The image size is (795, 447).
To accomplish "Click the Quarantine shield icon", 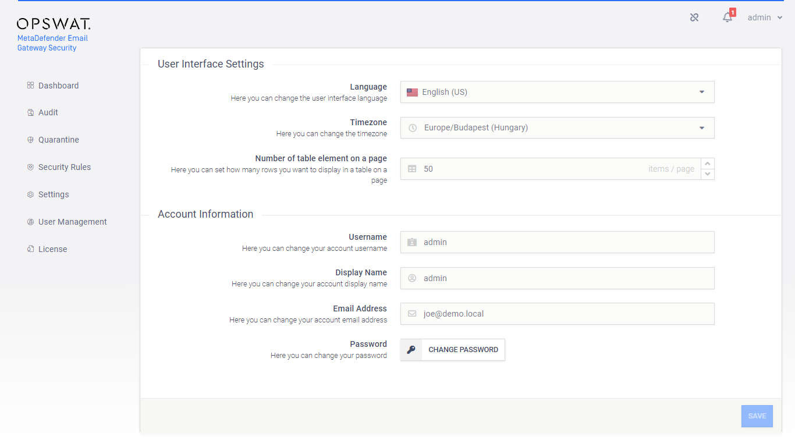I will click(x=30, y=140).
